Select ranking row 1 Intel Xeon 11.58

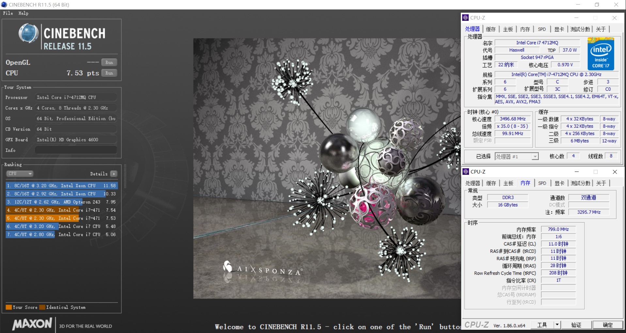pos(61,186)
